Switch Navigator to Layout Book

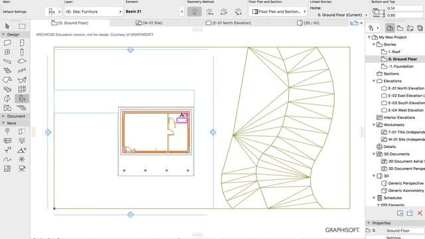(x=410, y=28)
